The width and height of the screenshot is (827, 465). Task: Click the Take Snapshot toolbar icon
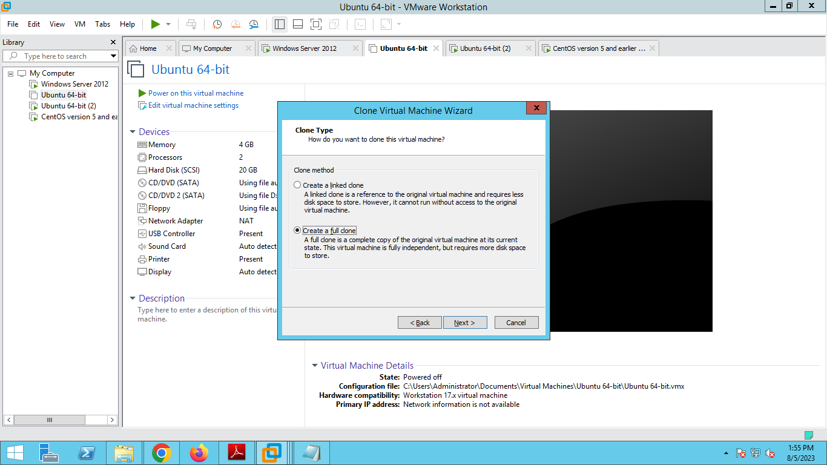(x=217, y=24)
